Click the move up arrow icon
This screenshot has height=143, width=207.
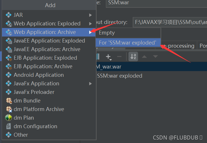(144, 57)
